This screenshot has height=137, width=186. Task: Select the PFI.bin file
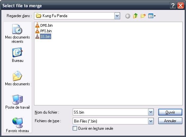tap(43, 31)
